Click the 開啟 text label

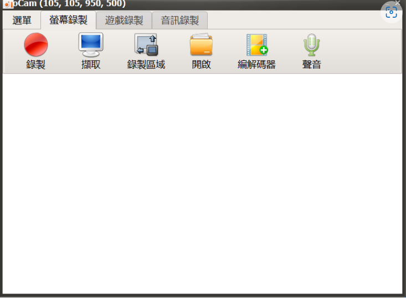point(202,64)
